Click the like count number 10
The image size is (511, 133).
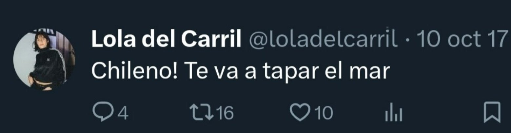coord(323,113)
